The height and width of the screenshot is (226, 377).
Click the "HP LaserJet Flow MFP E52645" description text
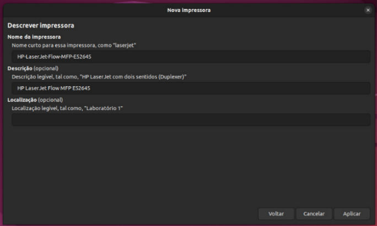(53, 88)
